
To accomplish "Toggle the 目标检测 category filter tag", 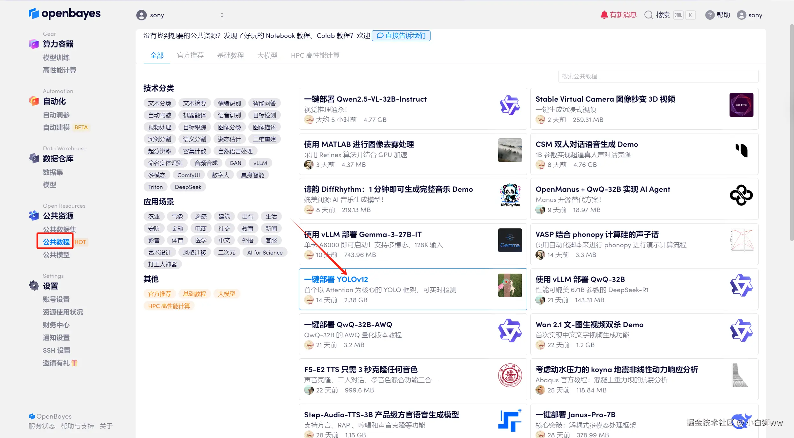I will [x=264, y=115].
